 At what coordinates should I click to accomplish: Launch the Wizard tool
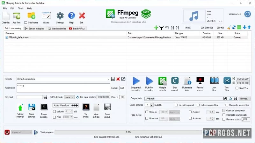click(x=46, y=16)
